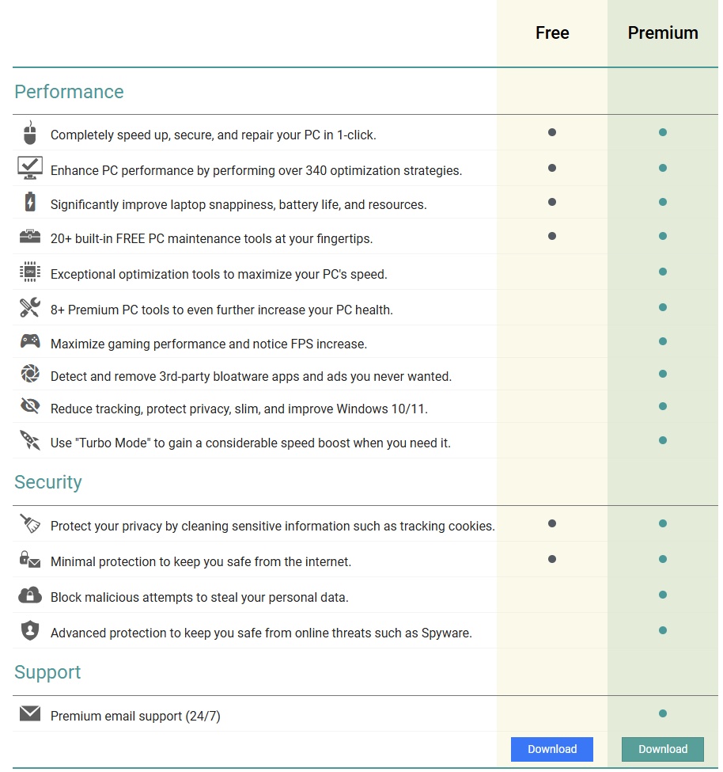Click the Free column header
The width and height of the screenshot is (723, 772).
point(552,33)
